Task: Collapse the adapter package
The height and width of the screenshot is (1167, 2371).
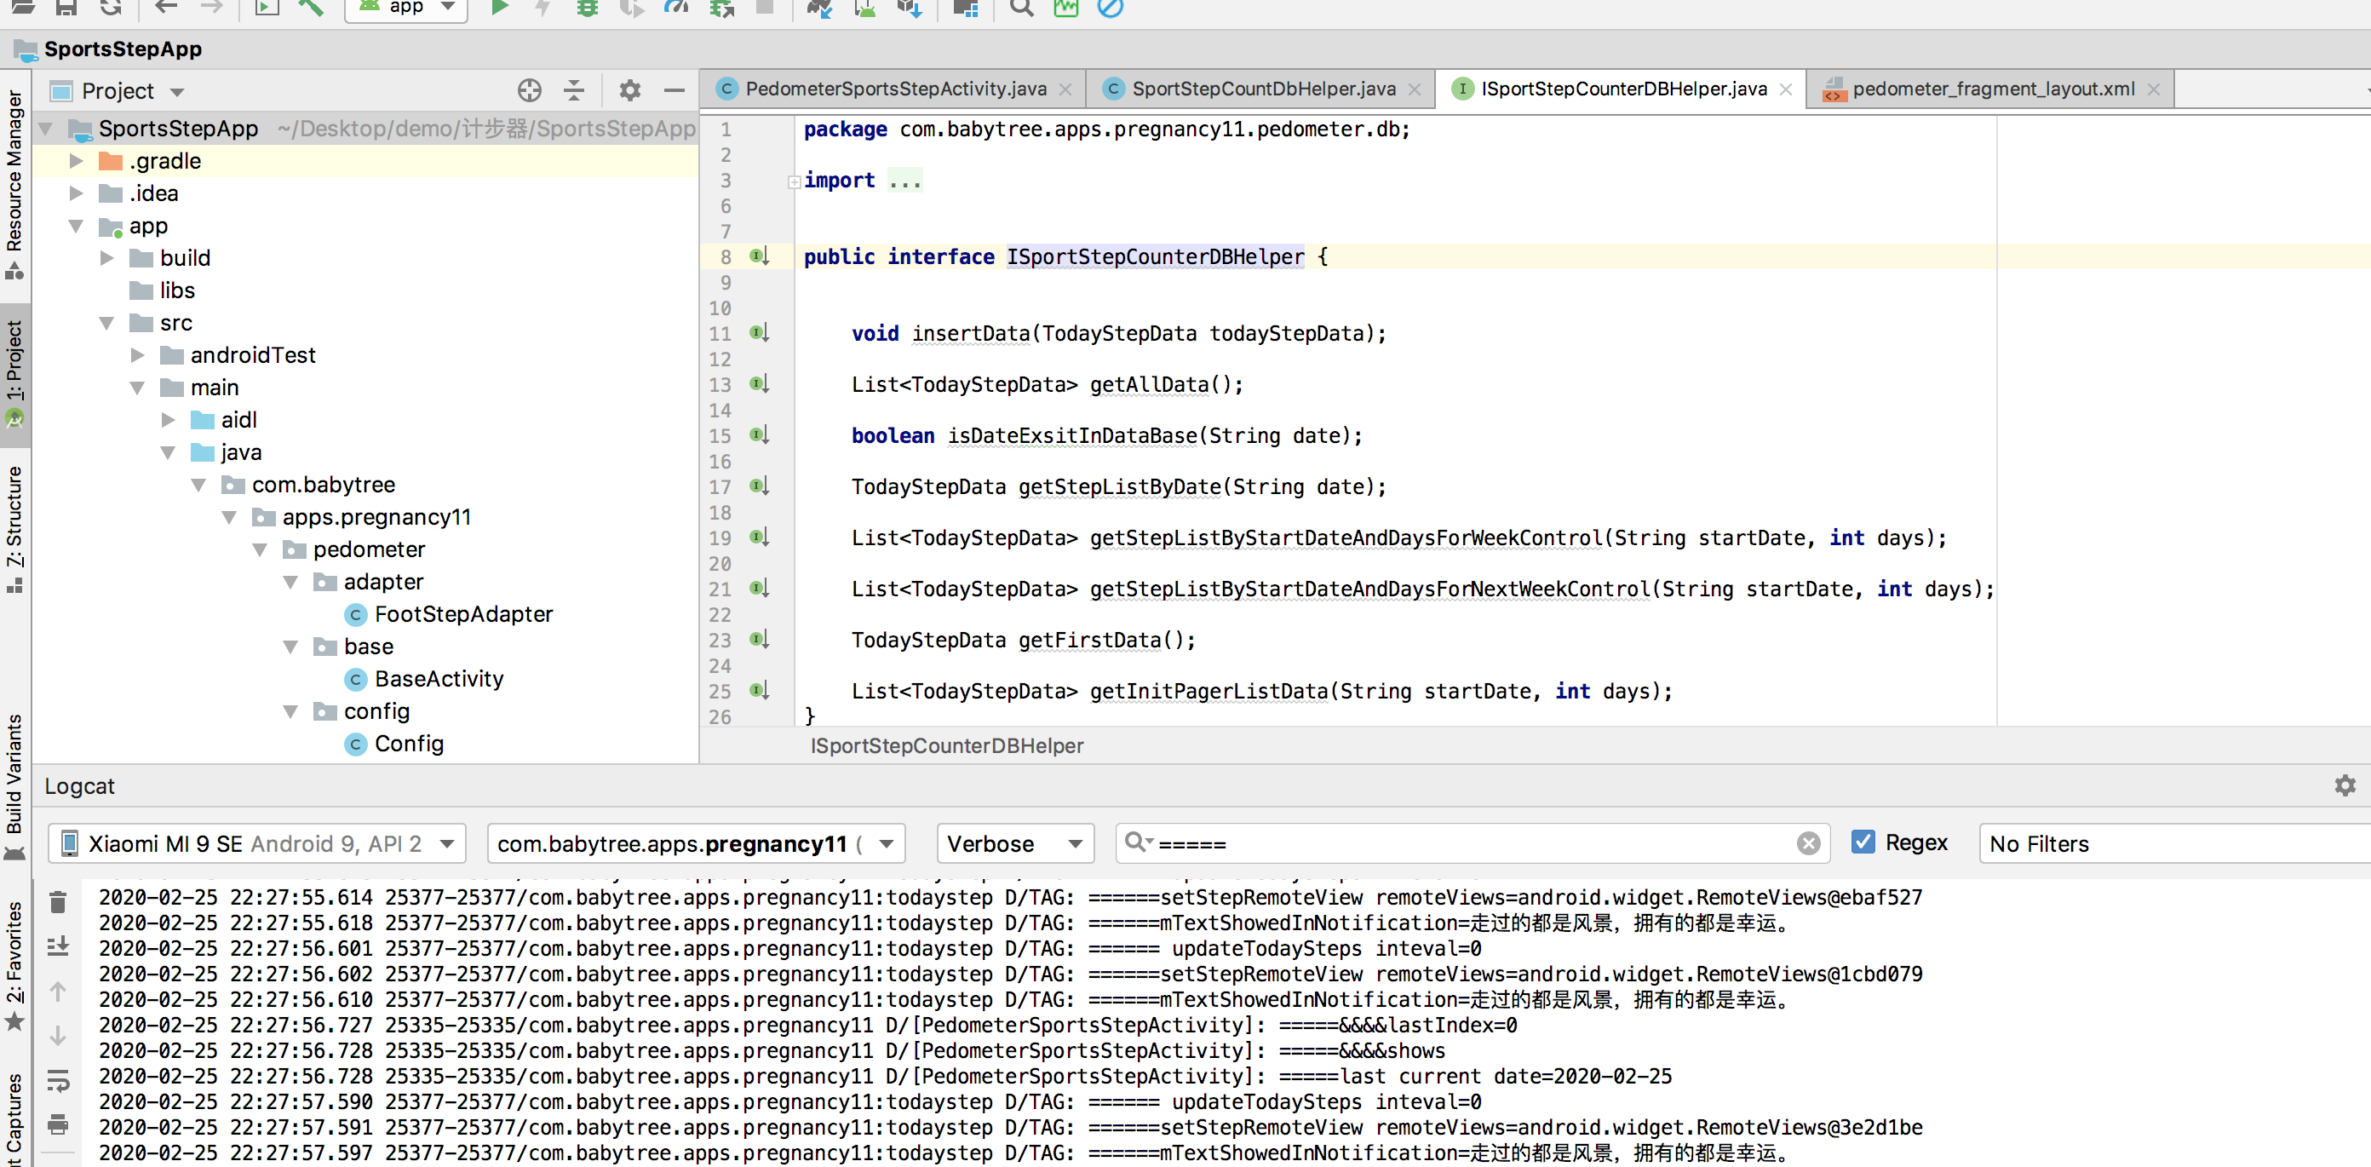Action: [291, 582]
